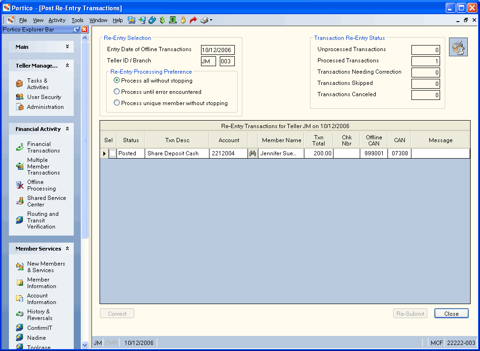The width and height of the screenshot is (480, 351).
Task: Open the printer toolbar dropdown arrow
Action: click(x=211, y=20)
